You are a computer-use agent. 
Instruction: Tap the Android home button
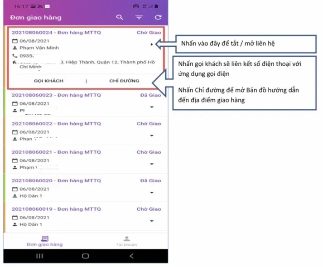pyautogui.click(x=85, y=256)
